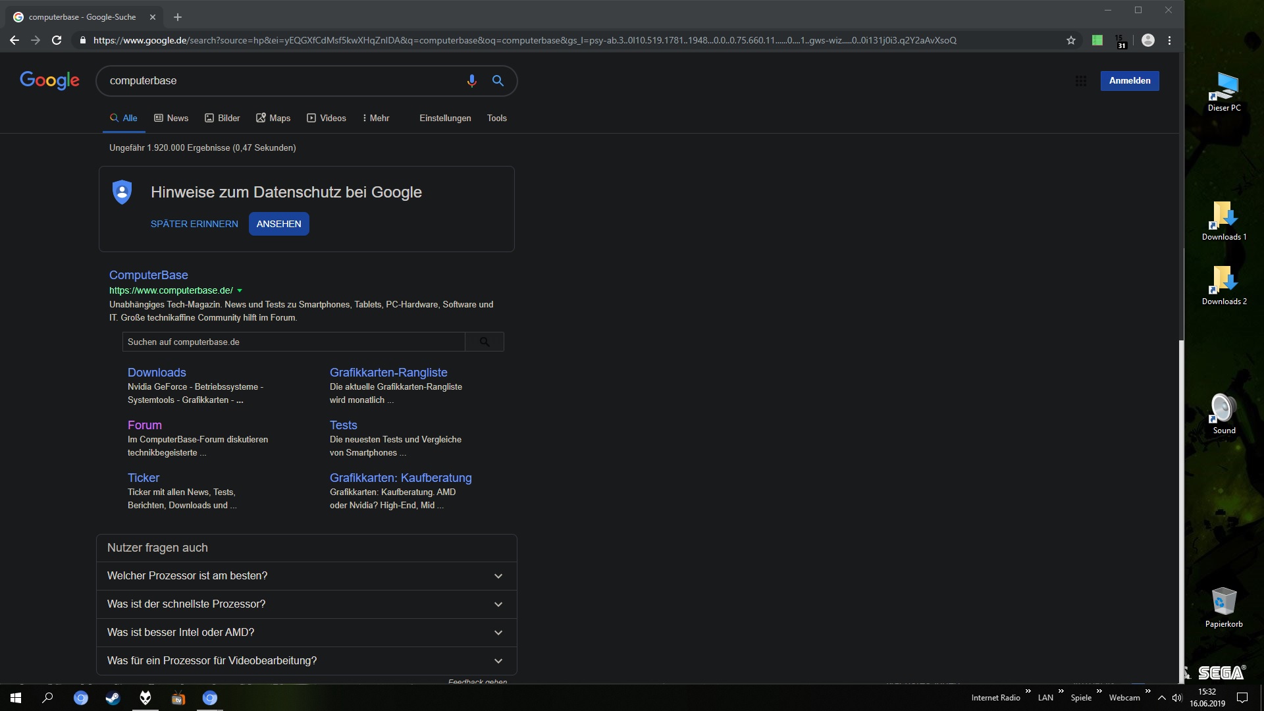Open the system tray volume icon
The image size is (1264, 711).
[1177, 698]
